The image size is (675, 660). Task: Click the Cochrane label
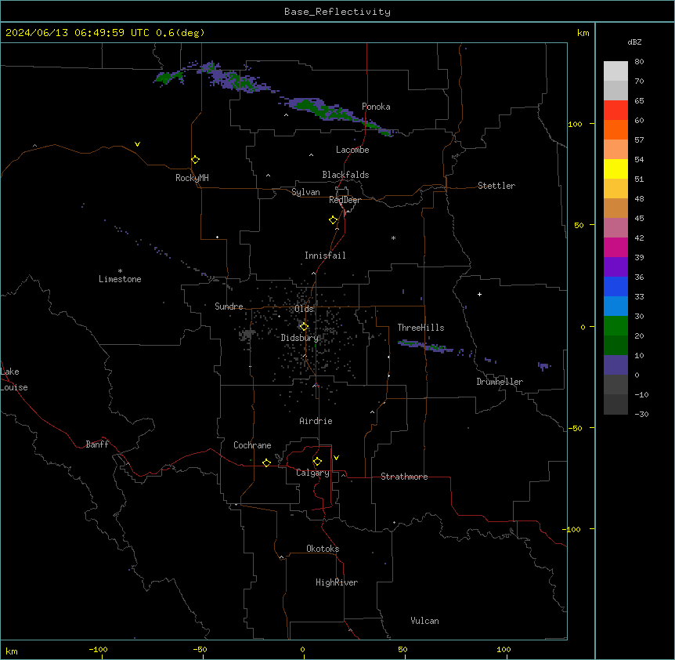252,445
